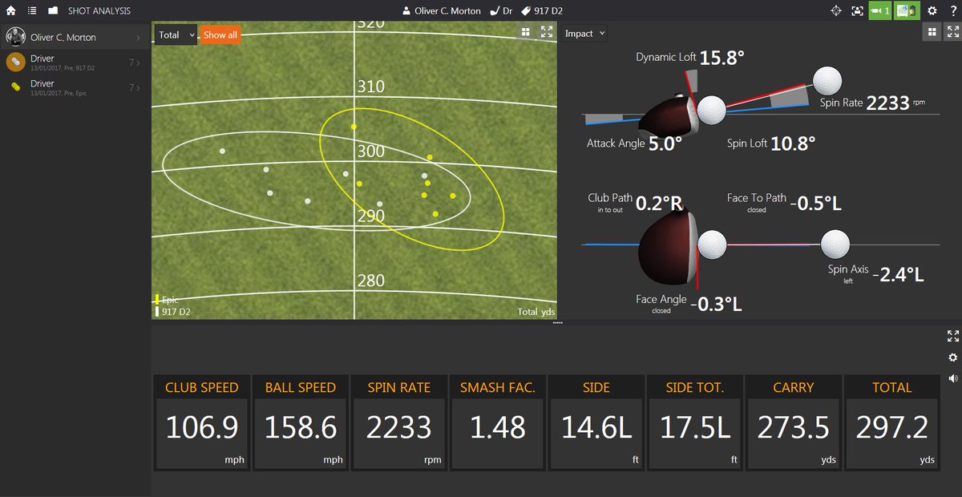
Task: Click the orange ball icon for 917 D2
Action: point(15,63)
